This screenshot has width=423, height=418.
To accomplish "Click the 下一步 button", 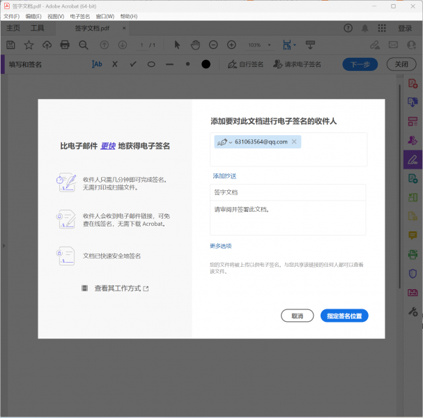I will pyautogui.click(x=360, y=64).
